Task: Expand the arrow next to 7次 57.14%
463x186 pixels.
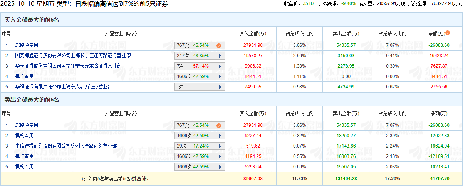Action: [x=220, y=66]
